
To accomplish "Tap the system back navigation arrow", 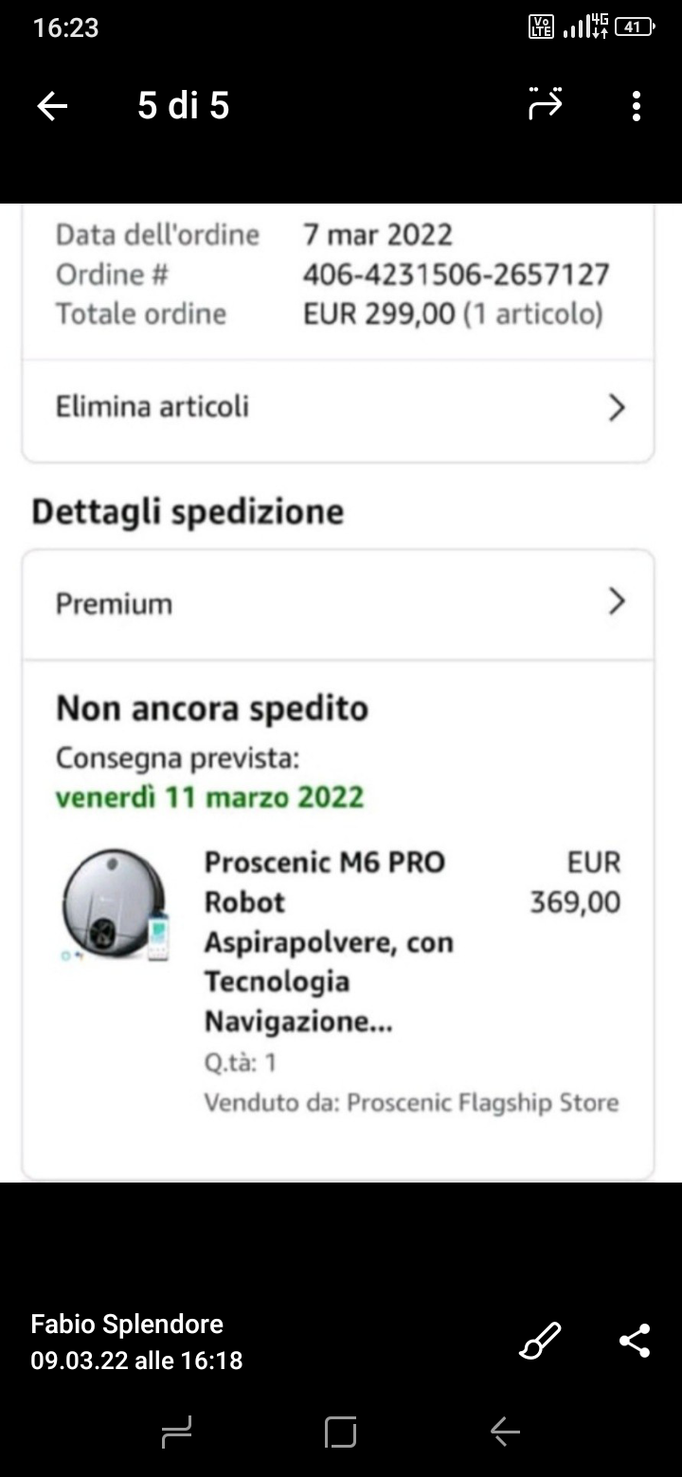I will coord(505,1432).
